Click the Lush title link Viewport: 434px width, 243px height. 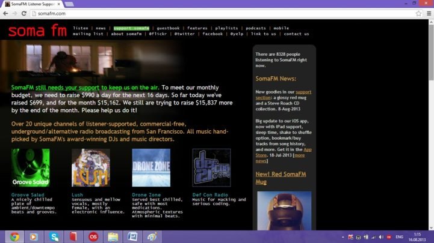pyautogui.click(x=77, y=195)
